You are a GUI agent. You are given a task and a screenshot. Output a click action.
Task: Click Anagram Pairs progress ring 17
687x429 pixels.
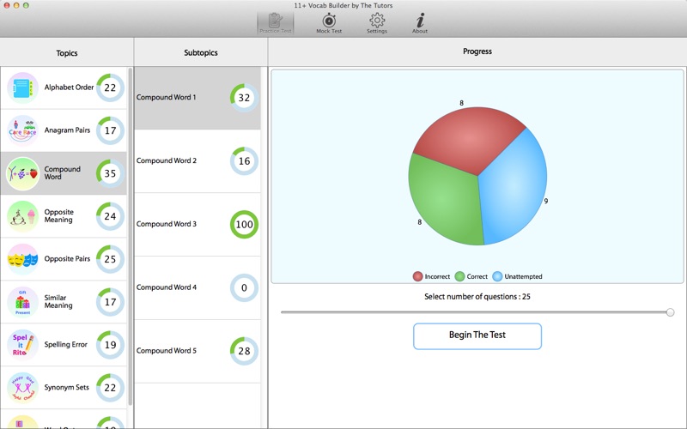click(x=111, y=130)
